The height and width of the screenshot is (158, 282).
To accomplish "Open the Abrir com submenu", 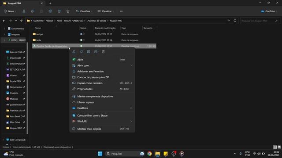I will (x=102, y=65).
